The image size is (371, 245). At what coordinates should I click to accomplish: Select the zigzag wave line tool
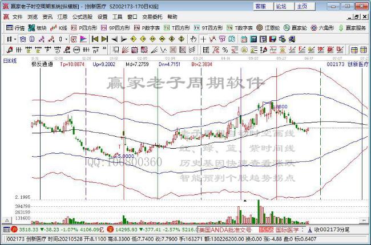tap(163, 50)
